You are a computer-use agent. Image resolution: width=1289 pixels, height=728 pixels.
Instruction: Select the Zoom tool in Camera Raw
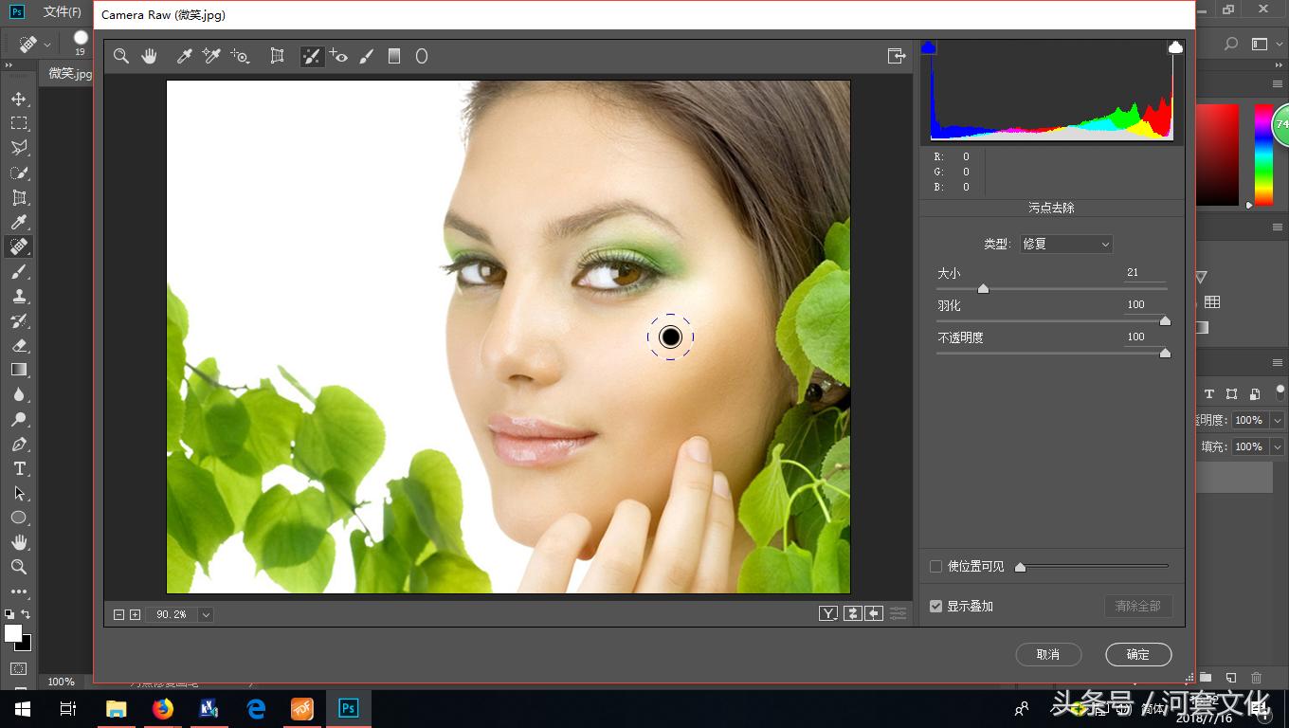pyautogui.click(x=121, y=56)
